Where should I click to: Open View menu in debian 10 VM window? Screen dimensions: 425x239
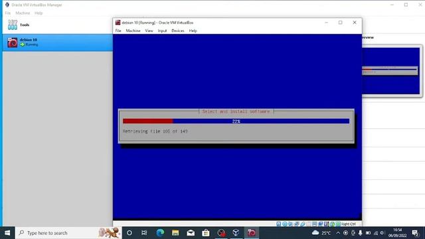[x=149, y=31]
